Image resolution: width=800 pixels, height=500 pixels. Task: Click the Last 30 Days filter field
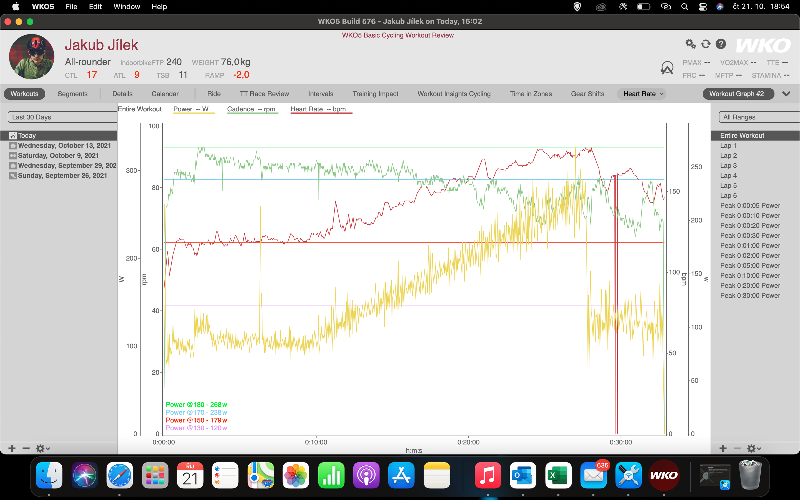[x=63, y=117]
